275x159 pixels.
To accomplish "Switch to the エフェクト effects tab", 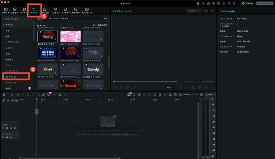I will coord(55,11).
